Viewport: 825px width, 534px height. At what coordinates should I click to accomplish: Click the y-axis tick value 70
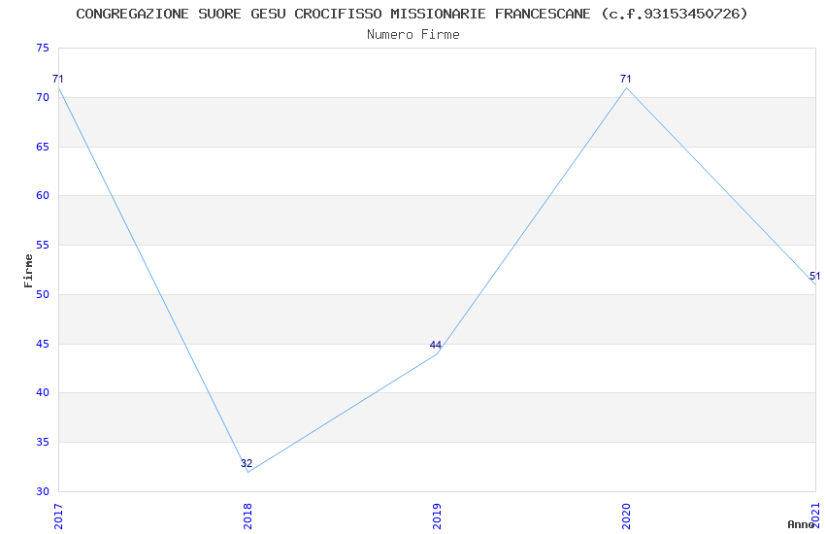(43, 97)
